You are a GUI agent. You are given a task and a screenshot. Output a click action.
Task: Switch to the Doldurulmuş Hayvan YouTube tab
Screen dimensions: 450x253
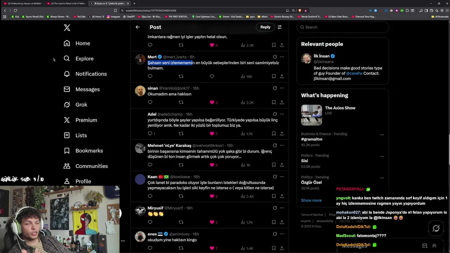point(23,4)
